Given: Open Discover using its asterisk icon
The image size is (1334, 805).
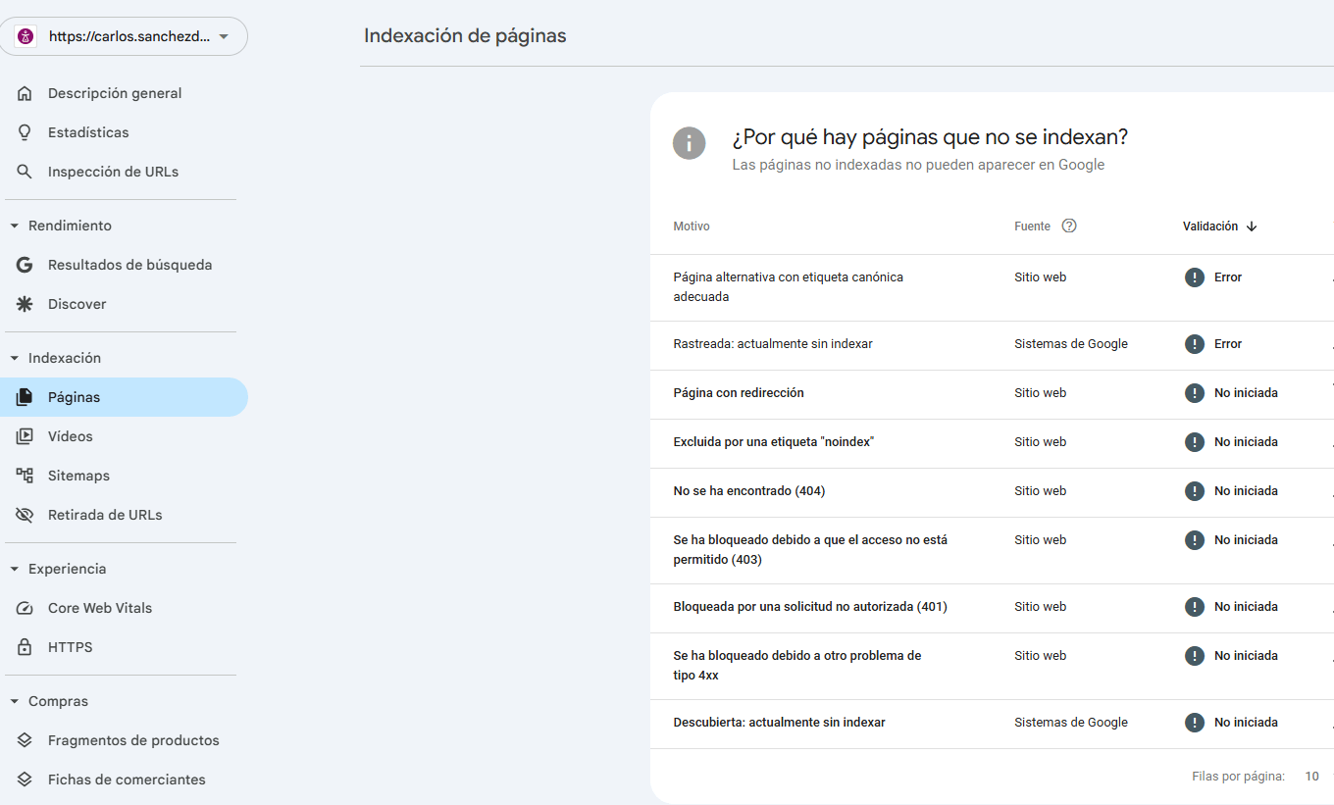Looking at the screenshot, I should click(x=25, y=303).
